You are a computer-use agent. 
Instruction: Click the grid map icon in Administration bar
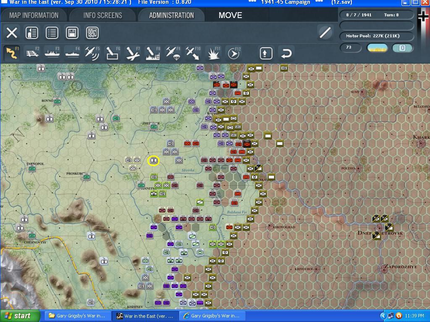pos(92,33)
